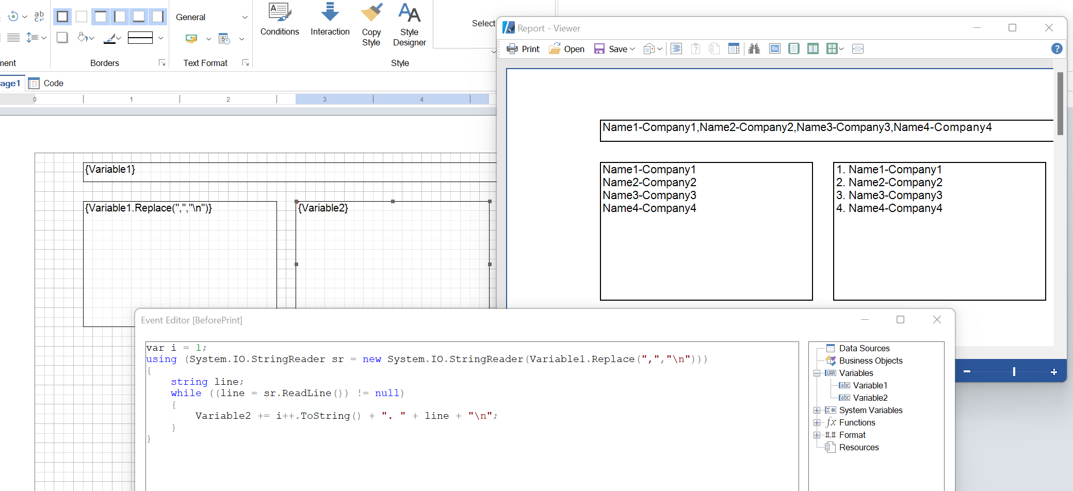Image resolution: width=1073 pixels, height=491 pixels.
Task: Select Data Sources in the tree
Action: 864,348
